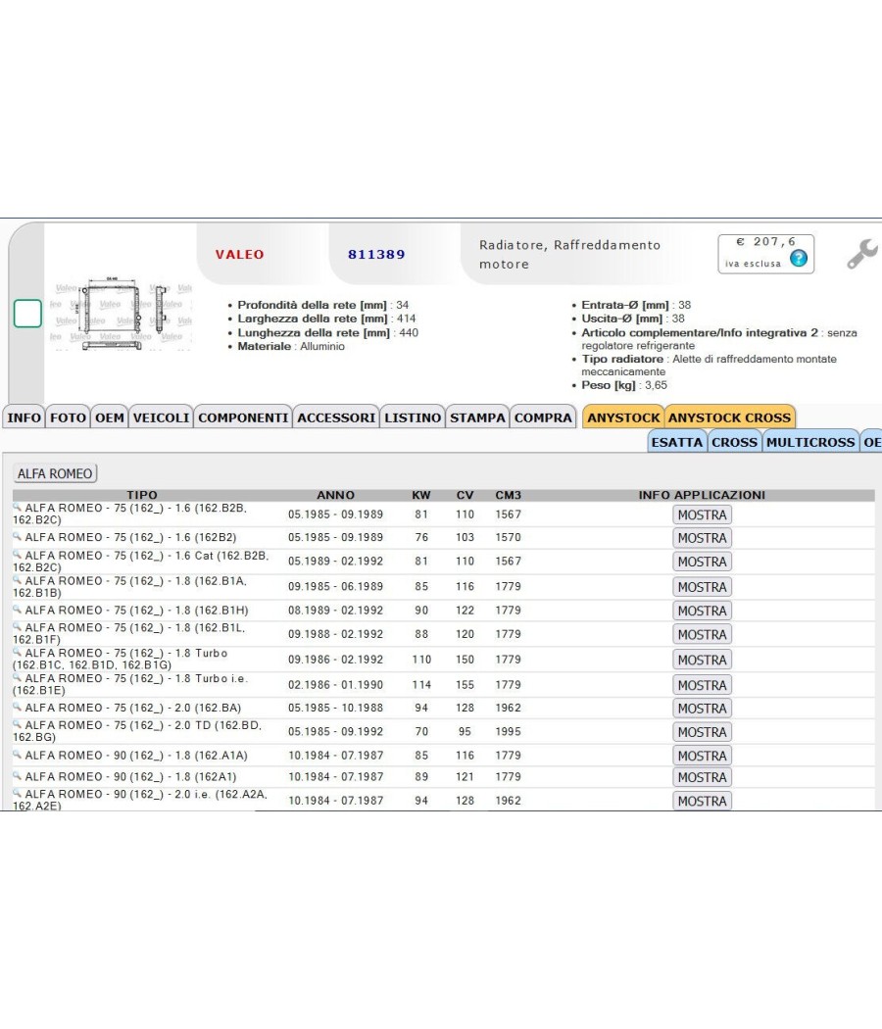
Task: Click the CM3 column header
Action: point(508,495)
